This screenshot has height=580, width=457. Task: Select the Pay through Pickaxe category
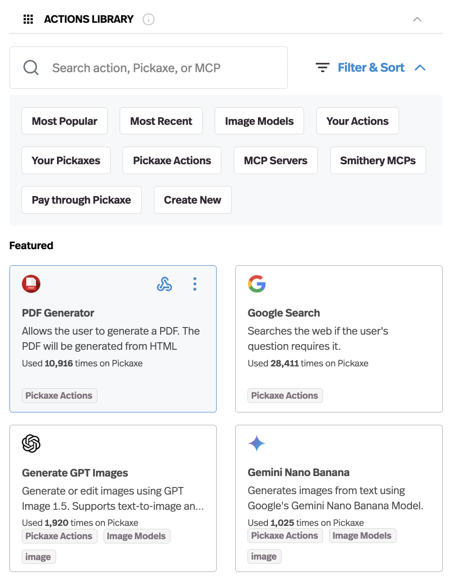point(81,200)
